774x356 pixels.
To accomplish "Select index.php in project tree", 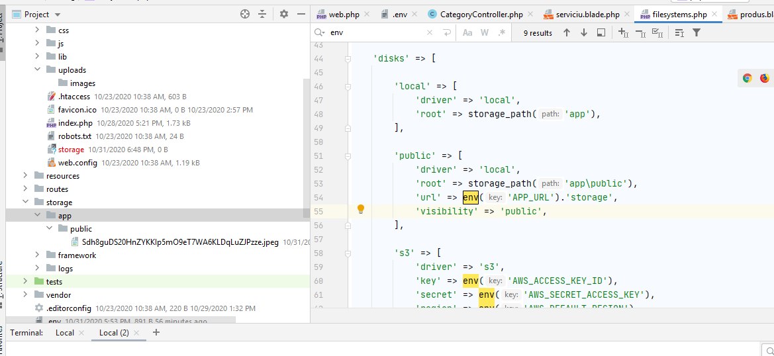I will 75,123.
